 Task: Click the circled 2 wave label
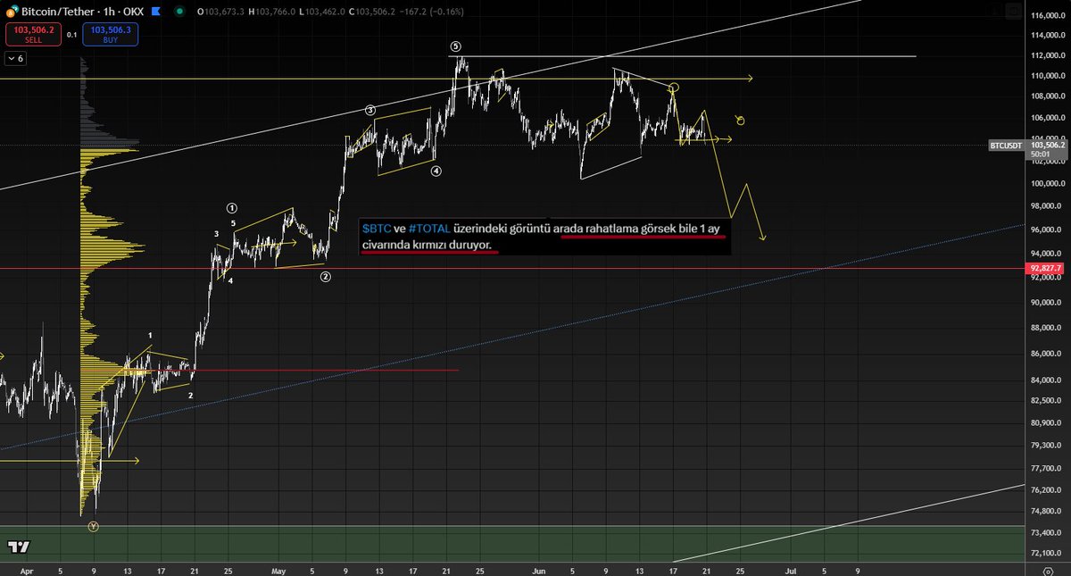point(326,277)
